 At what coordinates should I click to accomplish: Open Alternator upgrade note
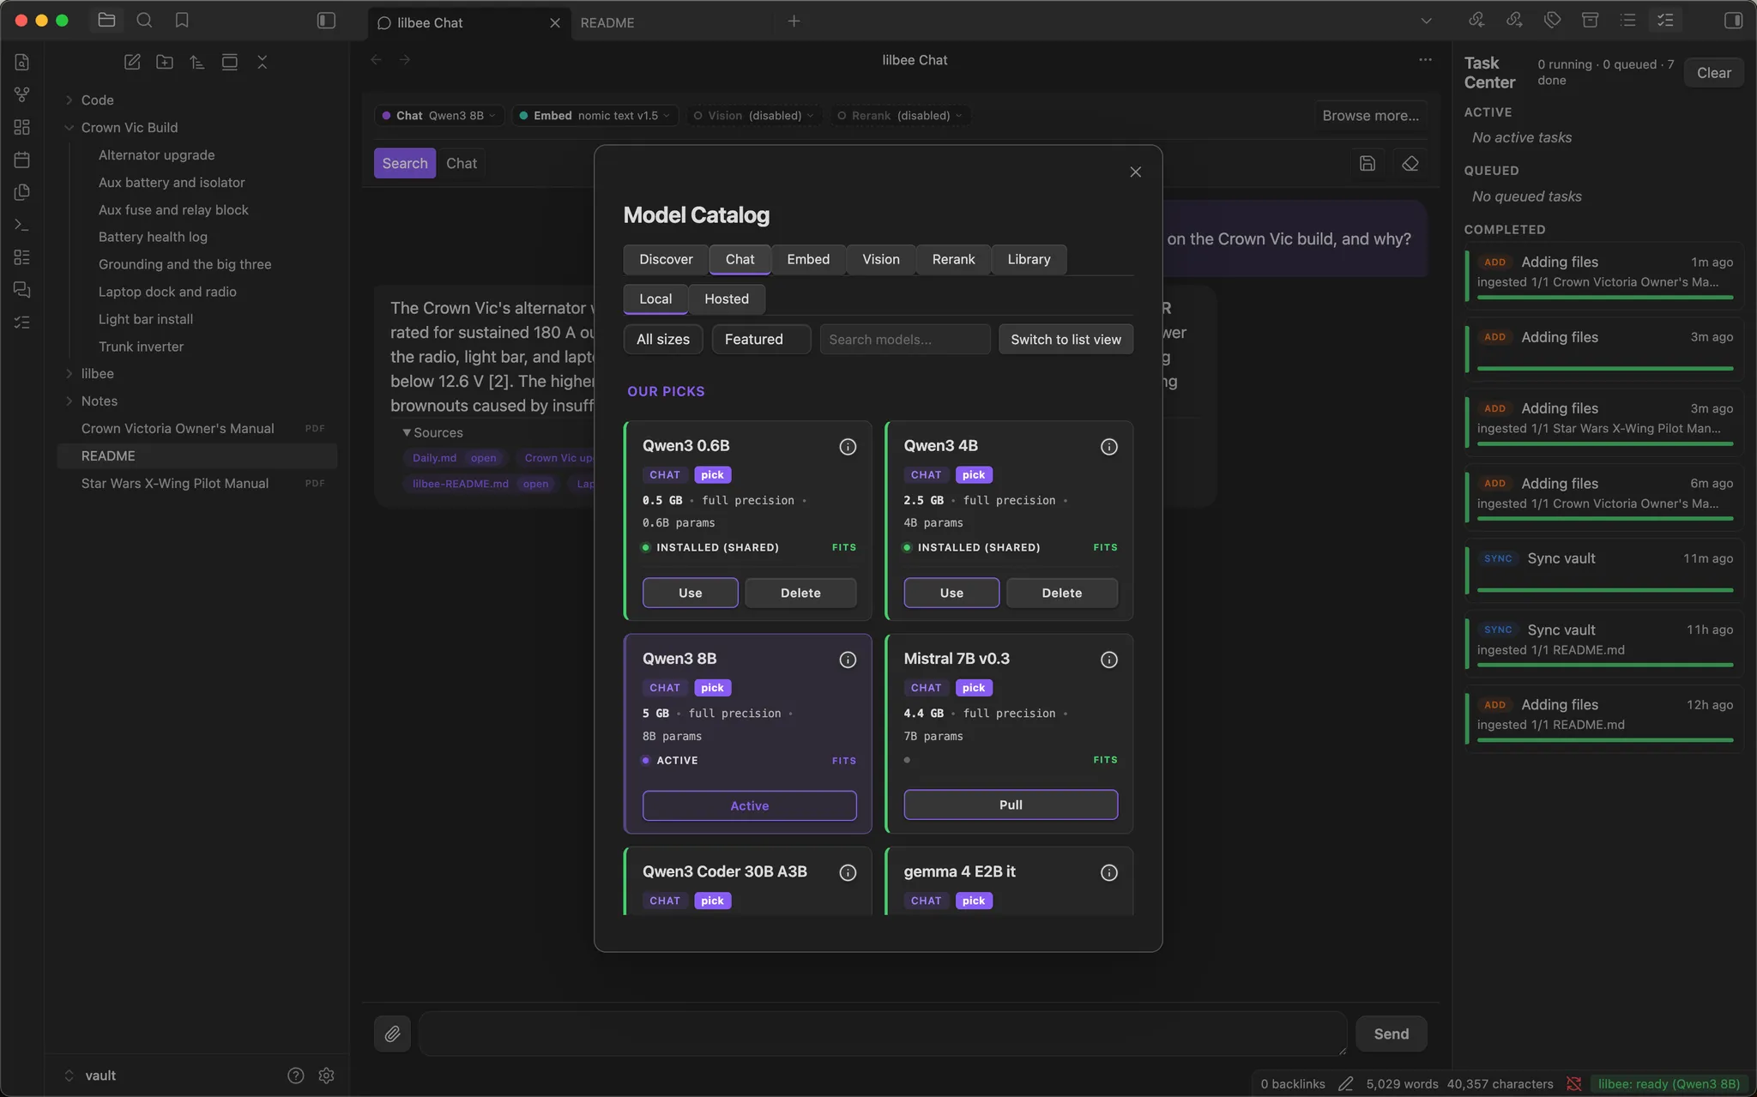pos(156,155)
